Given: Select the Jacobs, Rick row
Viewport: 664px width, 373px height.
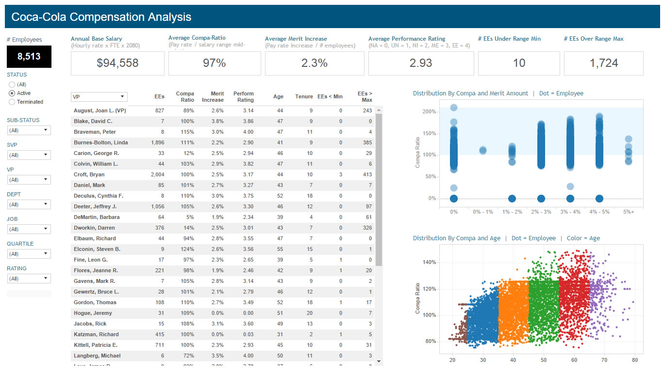Looking at the screenshot, I should pos(223,324).
